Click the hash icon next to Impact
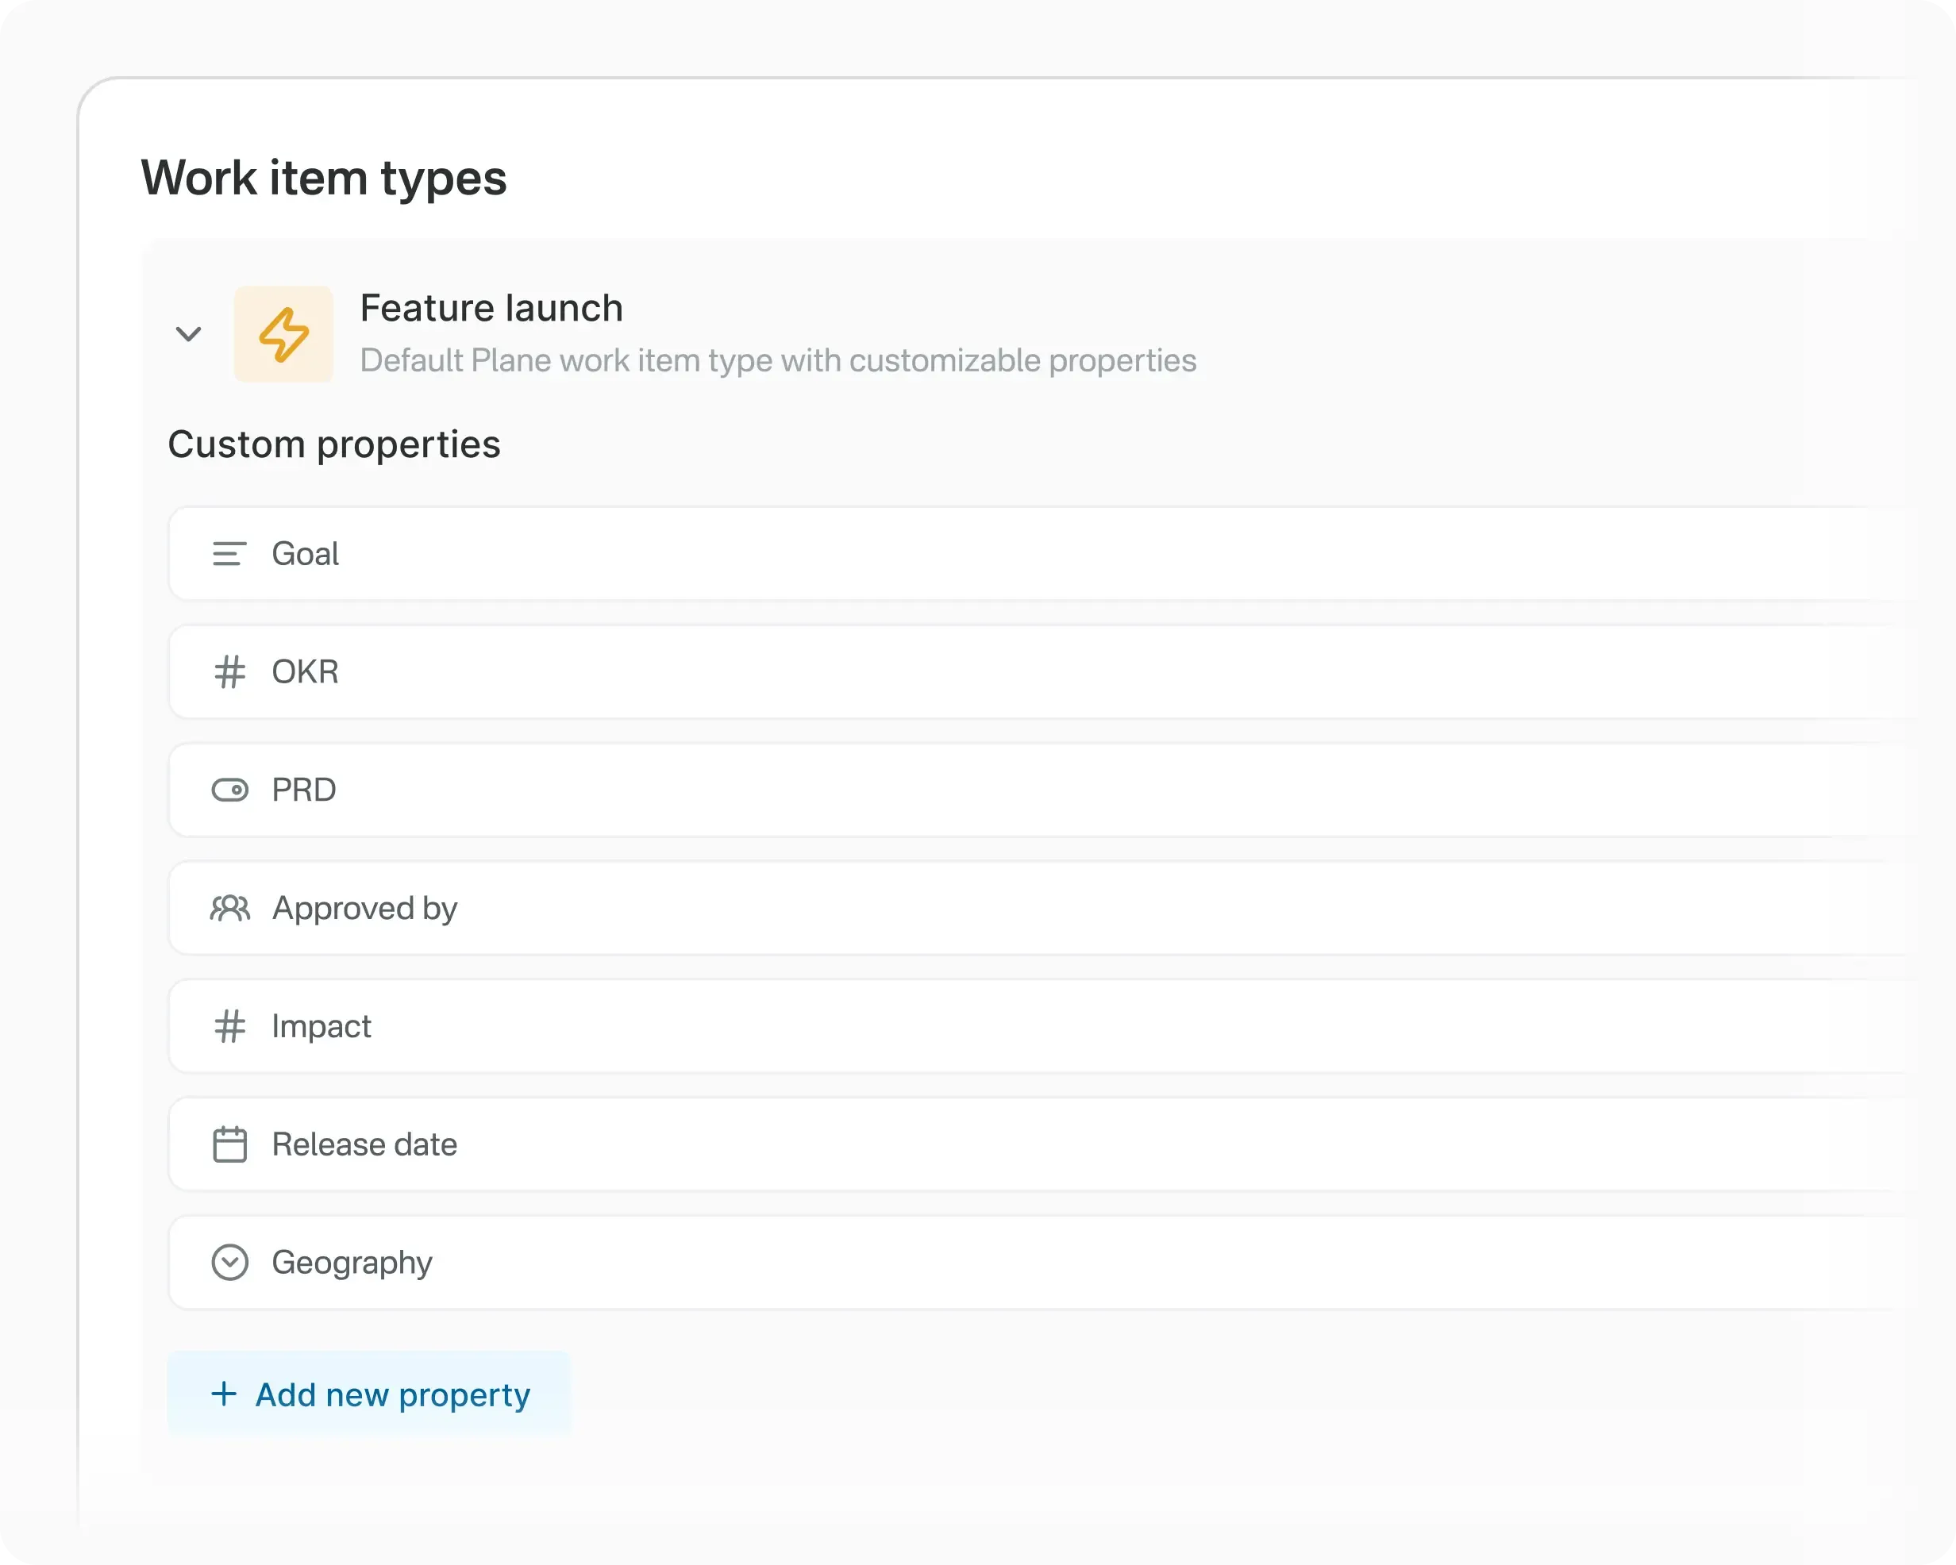Image resolution: width=1956 pixels, height=1565 pixels. pyautogui.click(x=230, y=1026)
